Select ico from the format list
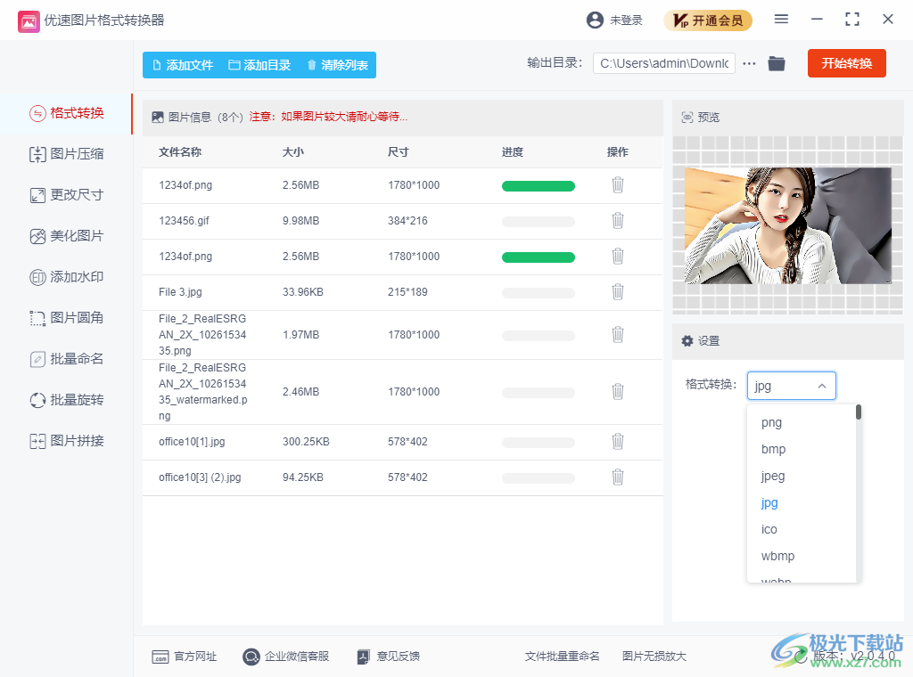 coord(769,529)
